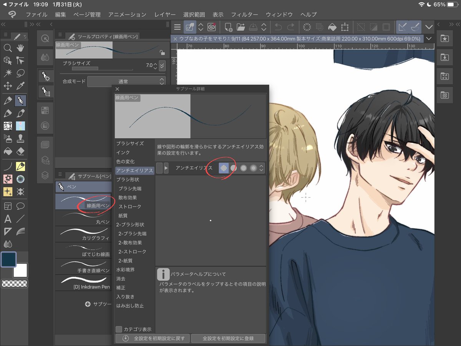The width and height of the screenshot is (461, 346).
Task: Select the Eyedropper tool
Action: click(20, 86)
